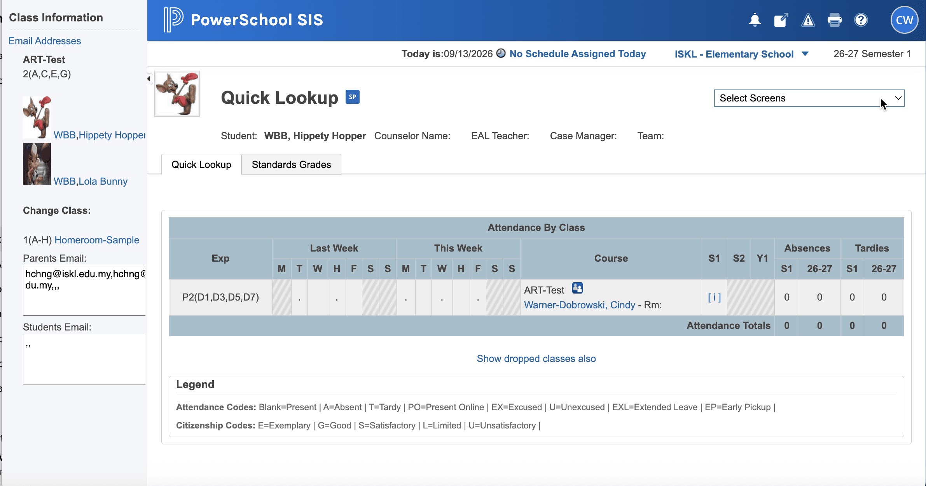
Task: Open the CW user profile avatar
Action: 904,20
